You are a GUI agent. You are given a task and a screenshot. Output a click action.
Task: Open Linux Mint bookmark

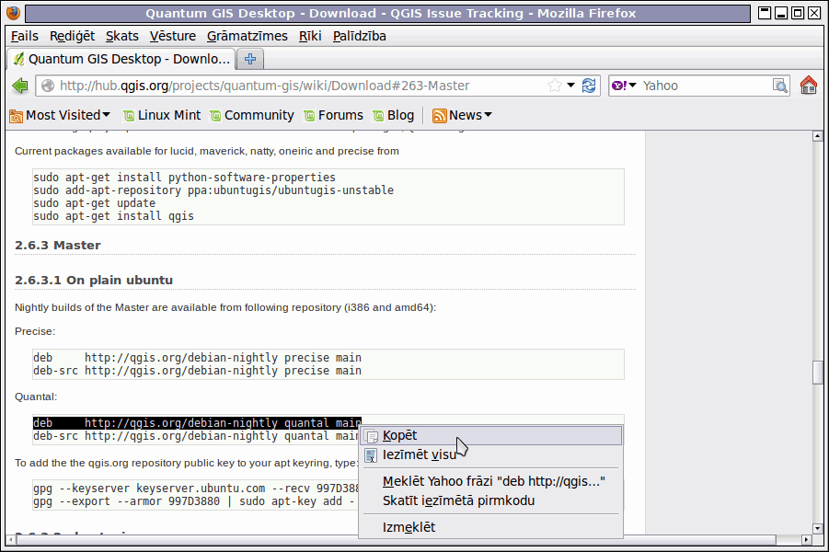click(162, 115)
